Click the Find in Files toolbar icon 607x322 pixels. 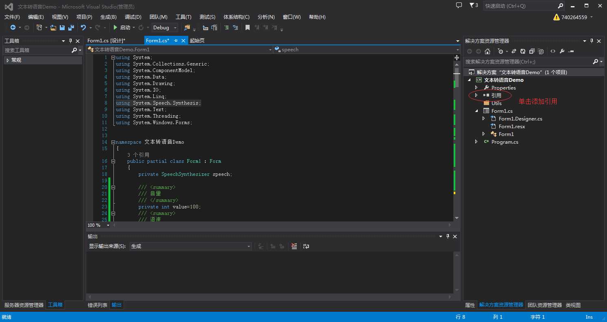point(187,28)
